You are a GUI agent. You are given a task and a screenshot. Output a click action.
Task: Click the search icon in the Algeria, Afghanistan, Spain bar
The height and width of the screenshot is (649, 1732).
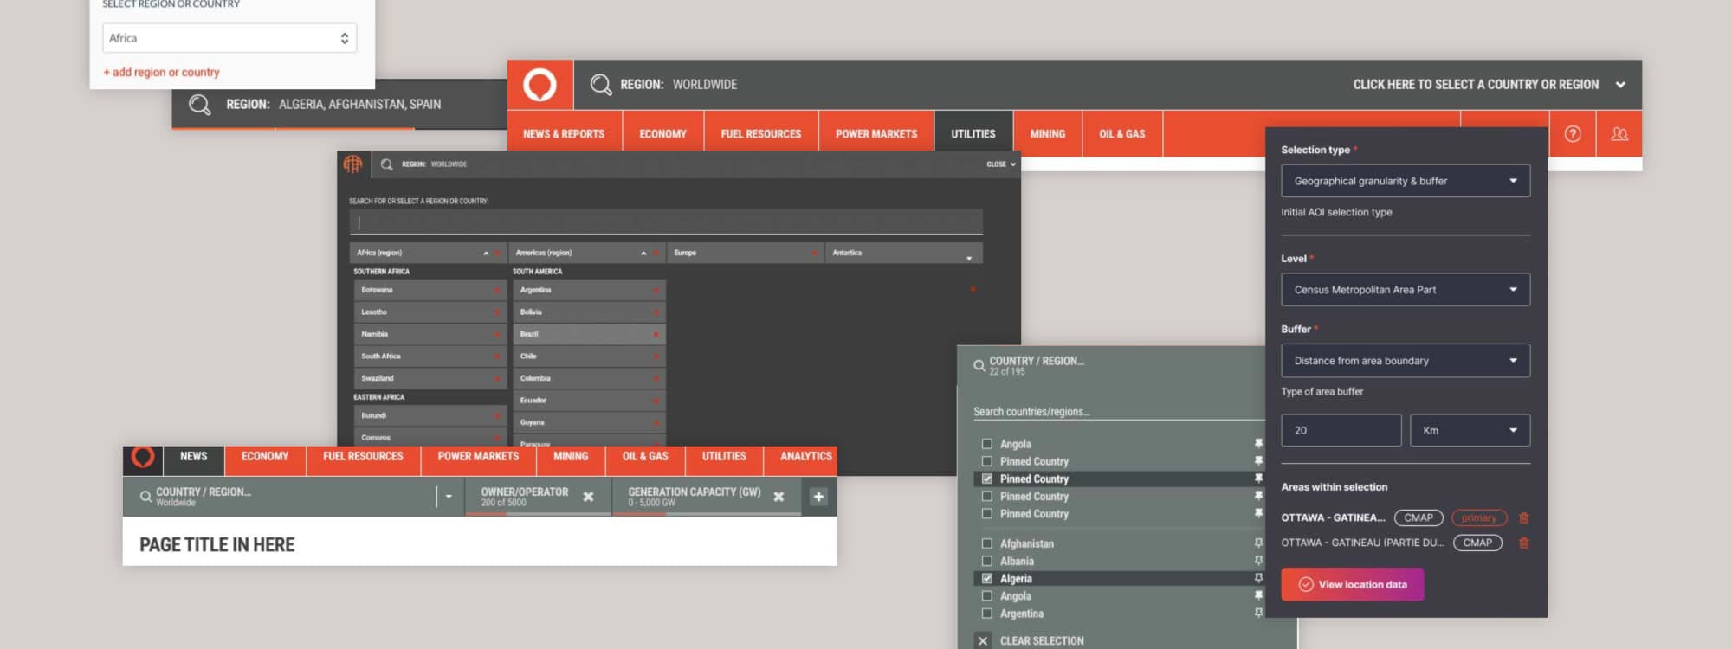[199, 105]
